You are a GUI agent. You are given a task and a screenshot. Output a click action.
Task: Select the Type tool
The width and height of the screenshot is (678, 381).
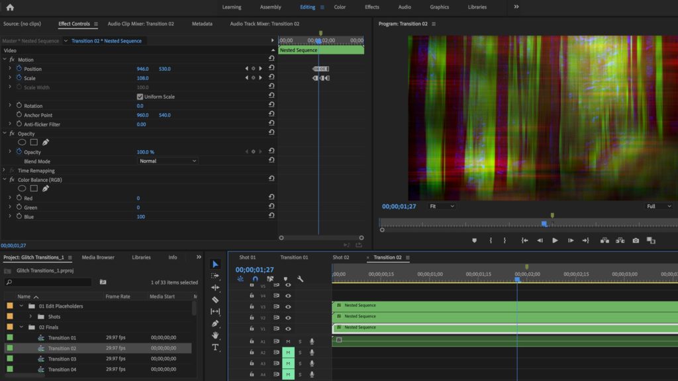point(215,347)
